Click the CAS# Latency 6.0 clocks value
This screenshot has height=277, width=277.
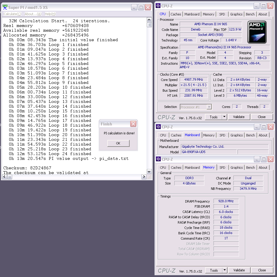226,212
